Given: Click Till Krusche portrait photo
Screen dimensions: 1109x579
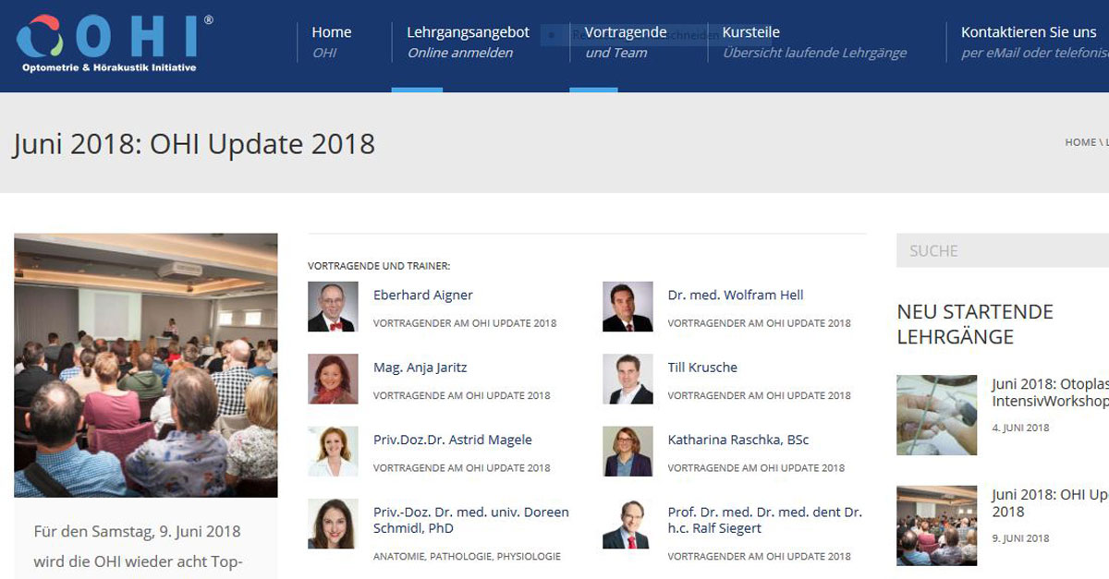Looking at the screenshot, I should (628, 379).
